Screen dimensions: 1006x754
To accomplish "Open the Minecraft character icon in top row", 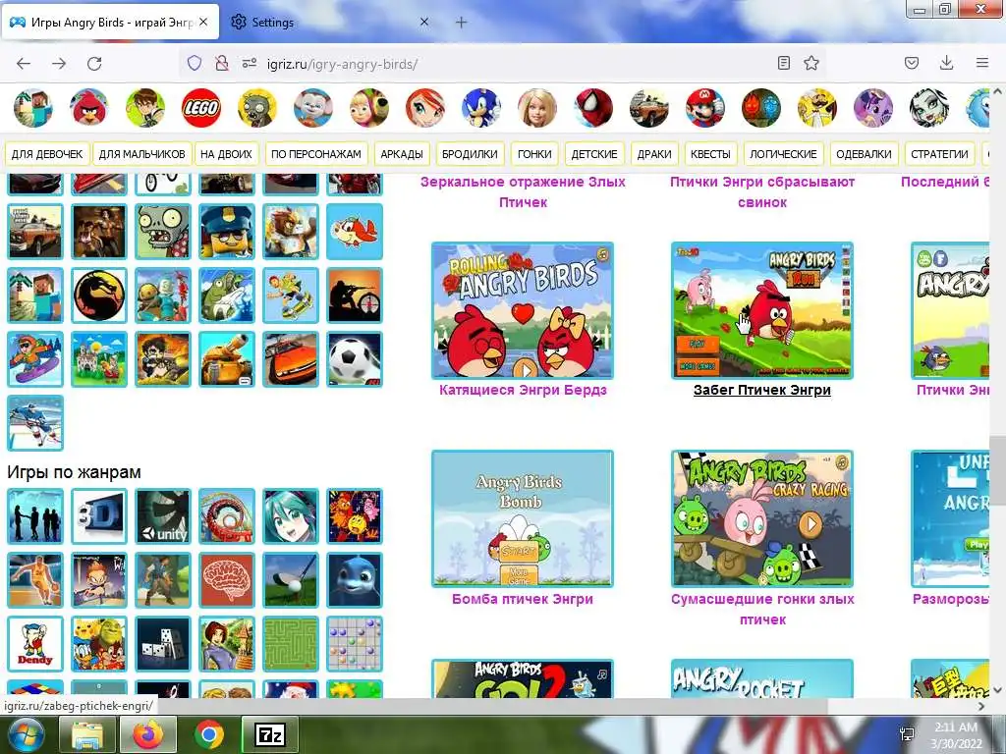I will [32, 108].
